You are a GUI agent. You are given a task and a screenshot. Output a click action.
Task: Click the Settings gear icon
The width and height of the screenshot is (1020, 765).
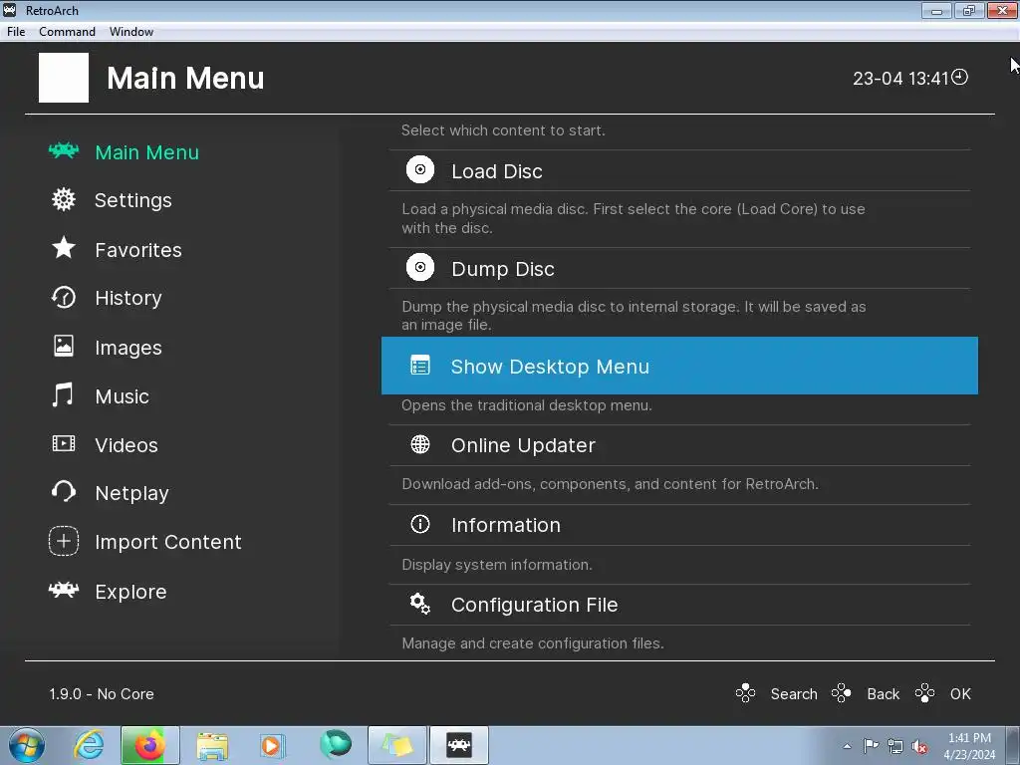64,199
